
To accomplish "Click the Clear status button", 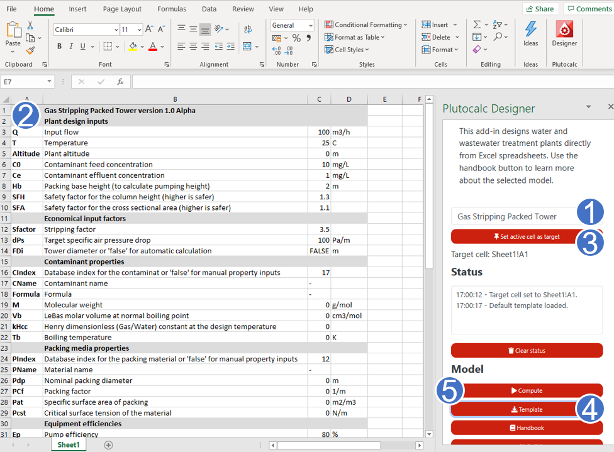I will pos(527,350).
